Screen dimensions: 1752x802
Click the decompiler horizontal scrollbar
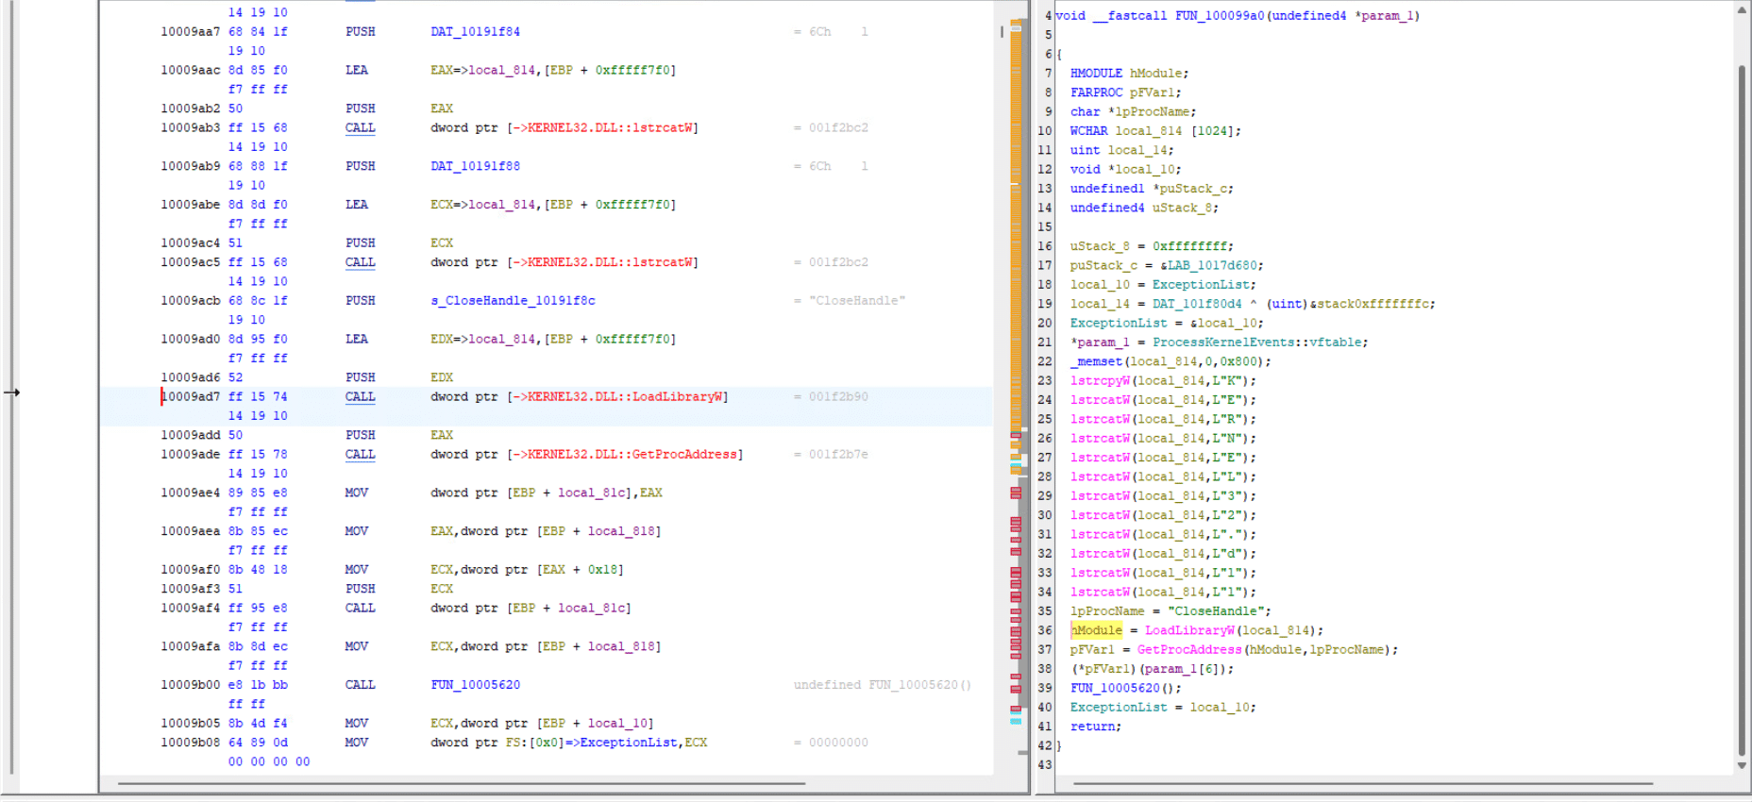(1363, 783)
